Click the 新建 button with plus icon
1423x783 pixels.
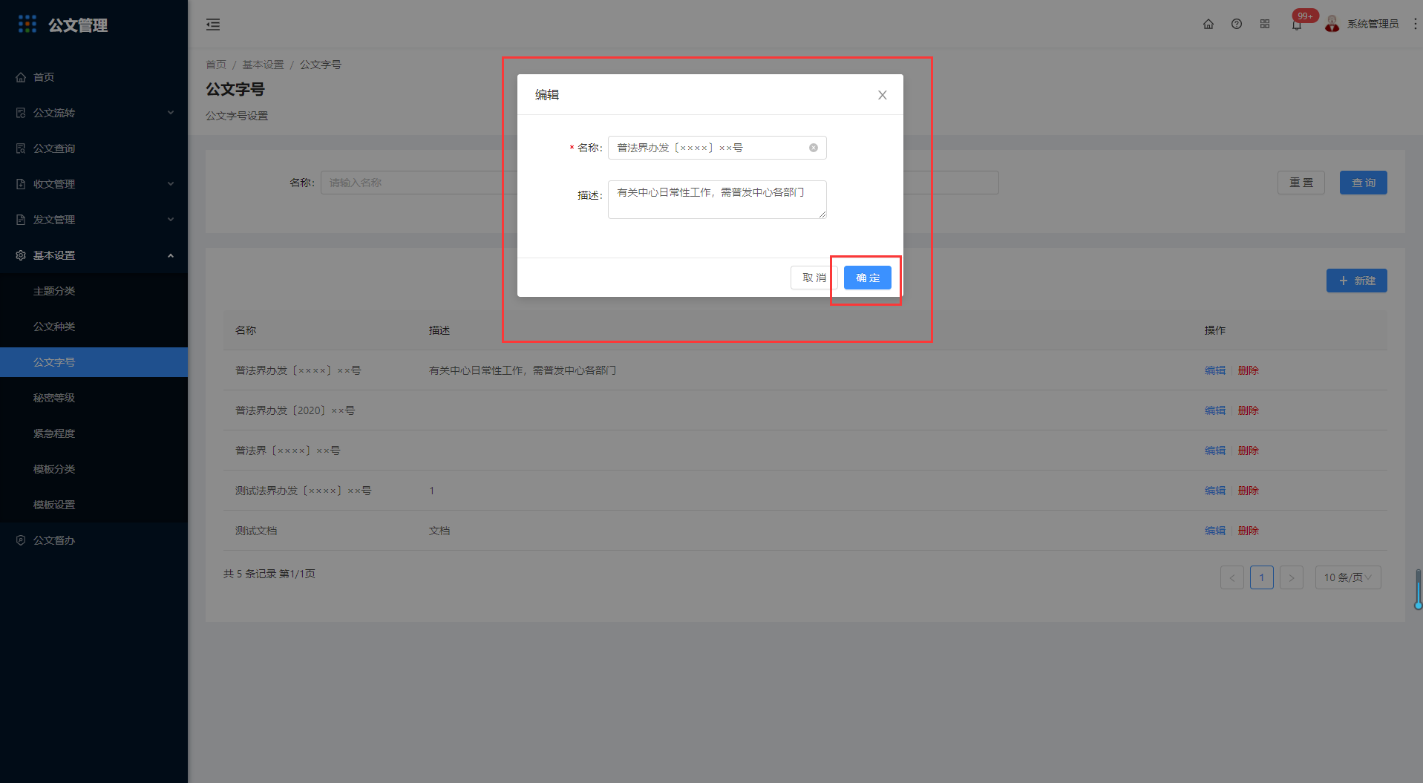pyautogui.click(x=1357, y=281)
